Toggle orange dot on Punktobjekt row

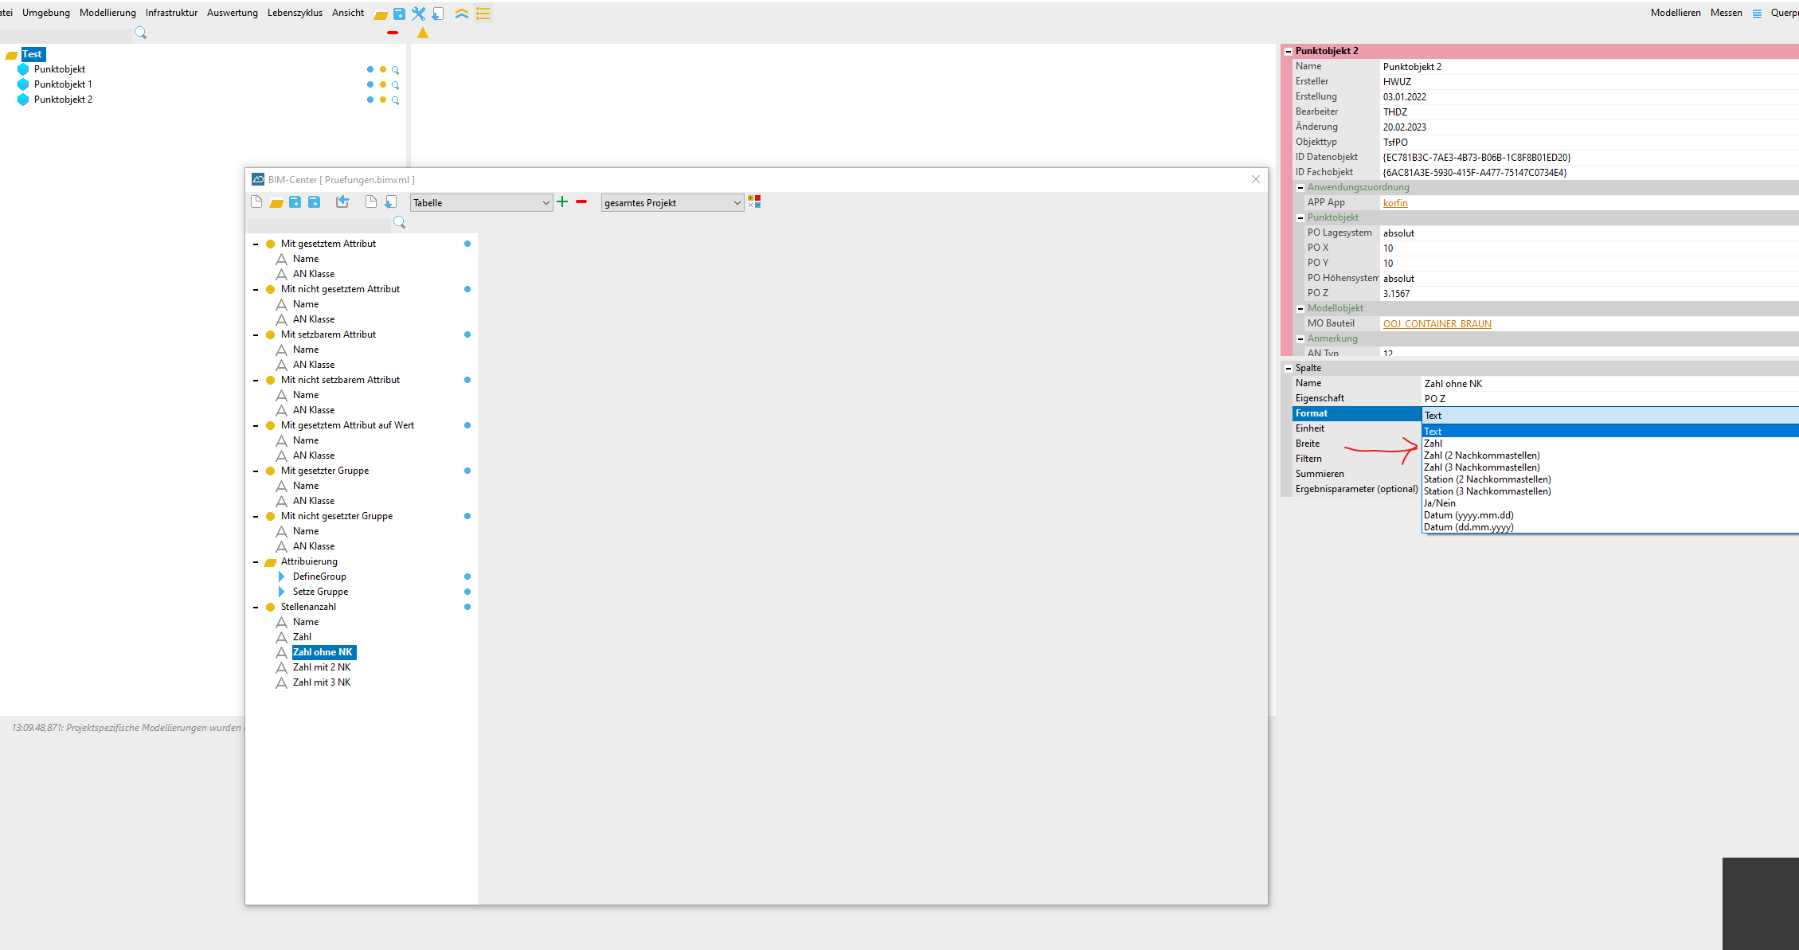click(383, 69)
